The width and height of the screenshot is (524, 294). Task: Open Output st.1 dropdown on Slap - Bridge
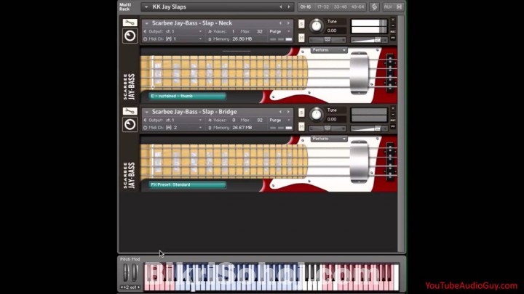point(200,120)
